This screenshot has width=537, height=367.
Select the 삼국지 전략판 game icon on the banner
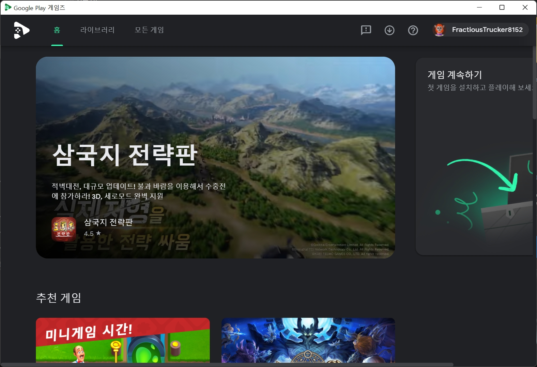pyautogui.click(x=64, y=229)
